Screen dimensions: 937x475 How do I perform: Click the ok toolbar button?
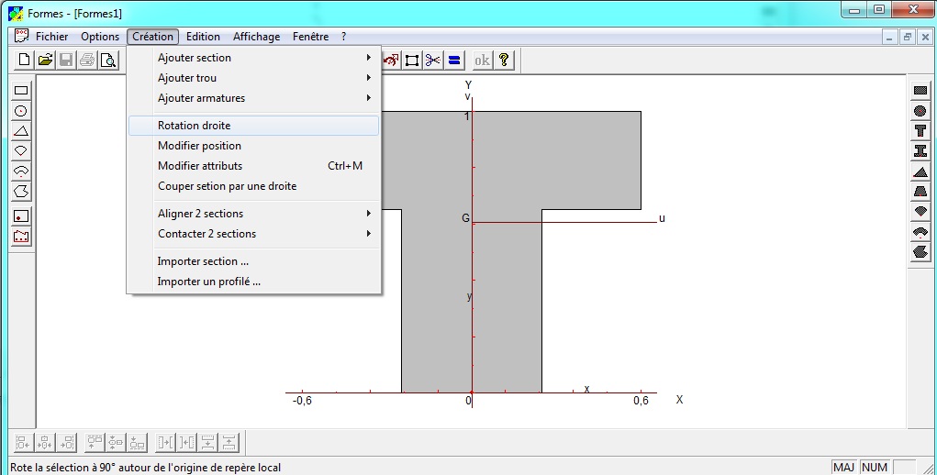482,60
